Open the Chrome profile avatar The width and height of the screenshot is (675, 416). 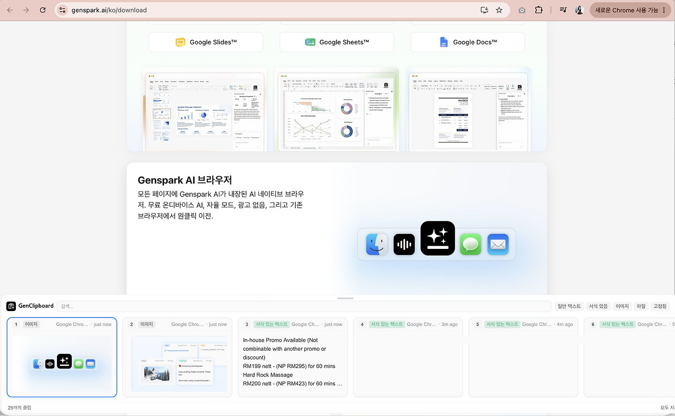tap(579, 10)
